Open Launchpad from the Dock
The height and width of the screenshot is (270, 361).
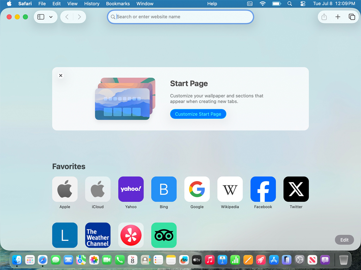30,260
